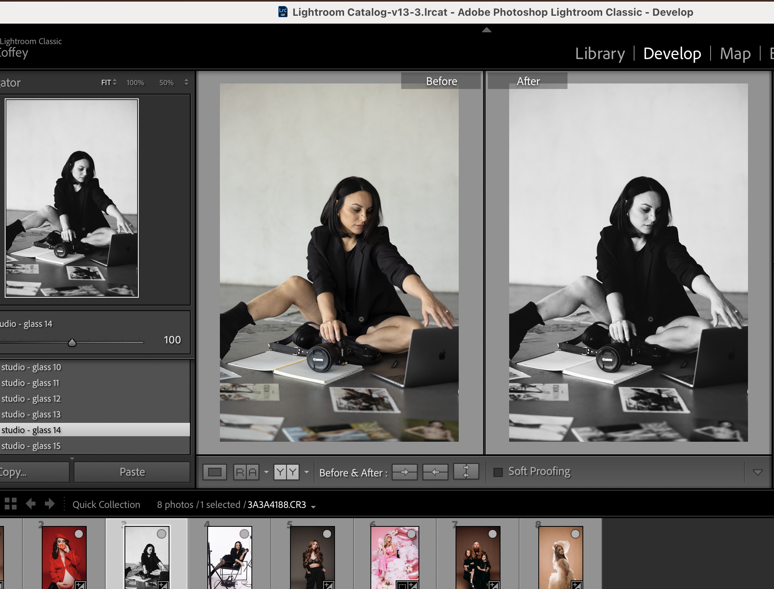Click the Paste settings button
This screenshot has height=589, width=774.
pos(132,472)
